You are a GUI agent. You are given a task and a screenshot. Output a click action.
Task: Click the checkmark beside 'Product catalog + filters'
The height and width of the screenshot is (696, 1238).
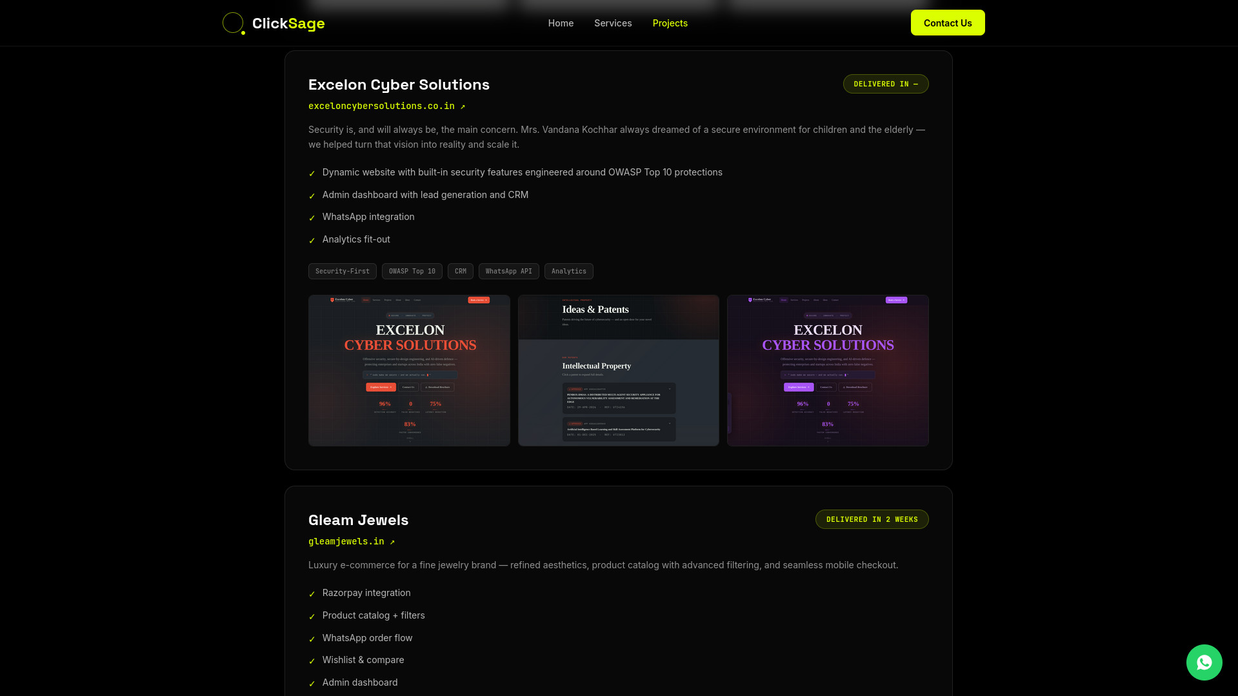[312, 617]
